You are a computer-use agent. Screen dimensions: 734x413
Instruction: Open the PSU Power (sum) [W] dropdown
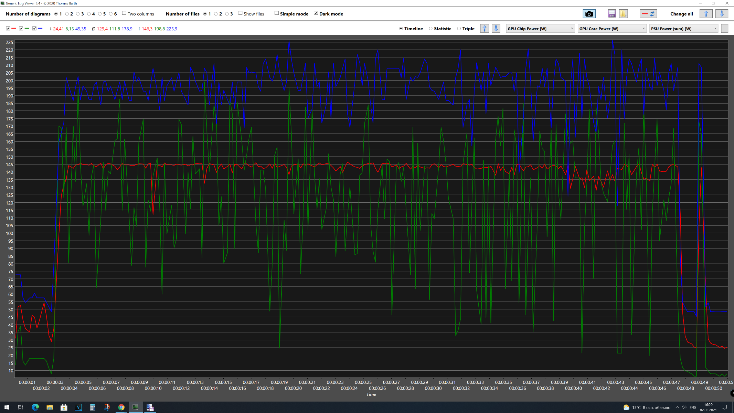coord(683,29)
